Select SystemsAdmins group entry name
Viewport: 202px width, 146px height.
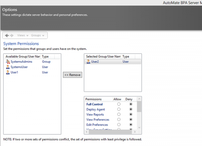(21, 62)
